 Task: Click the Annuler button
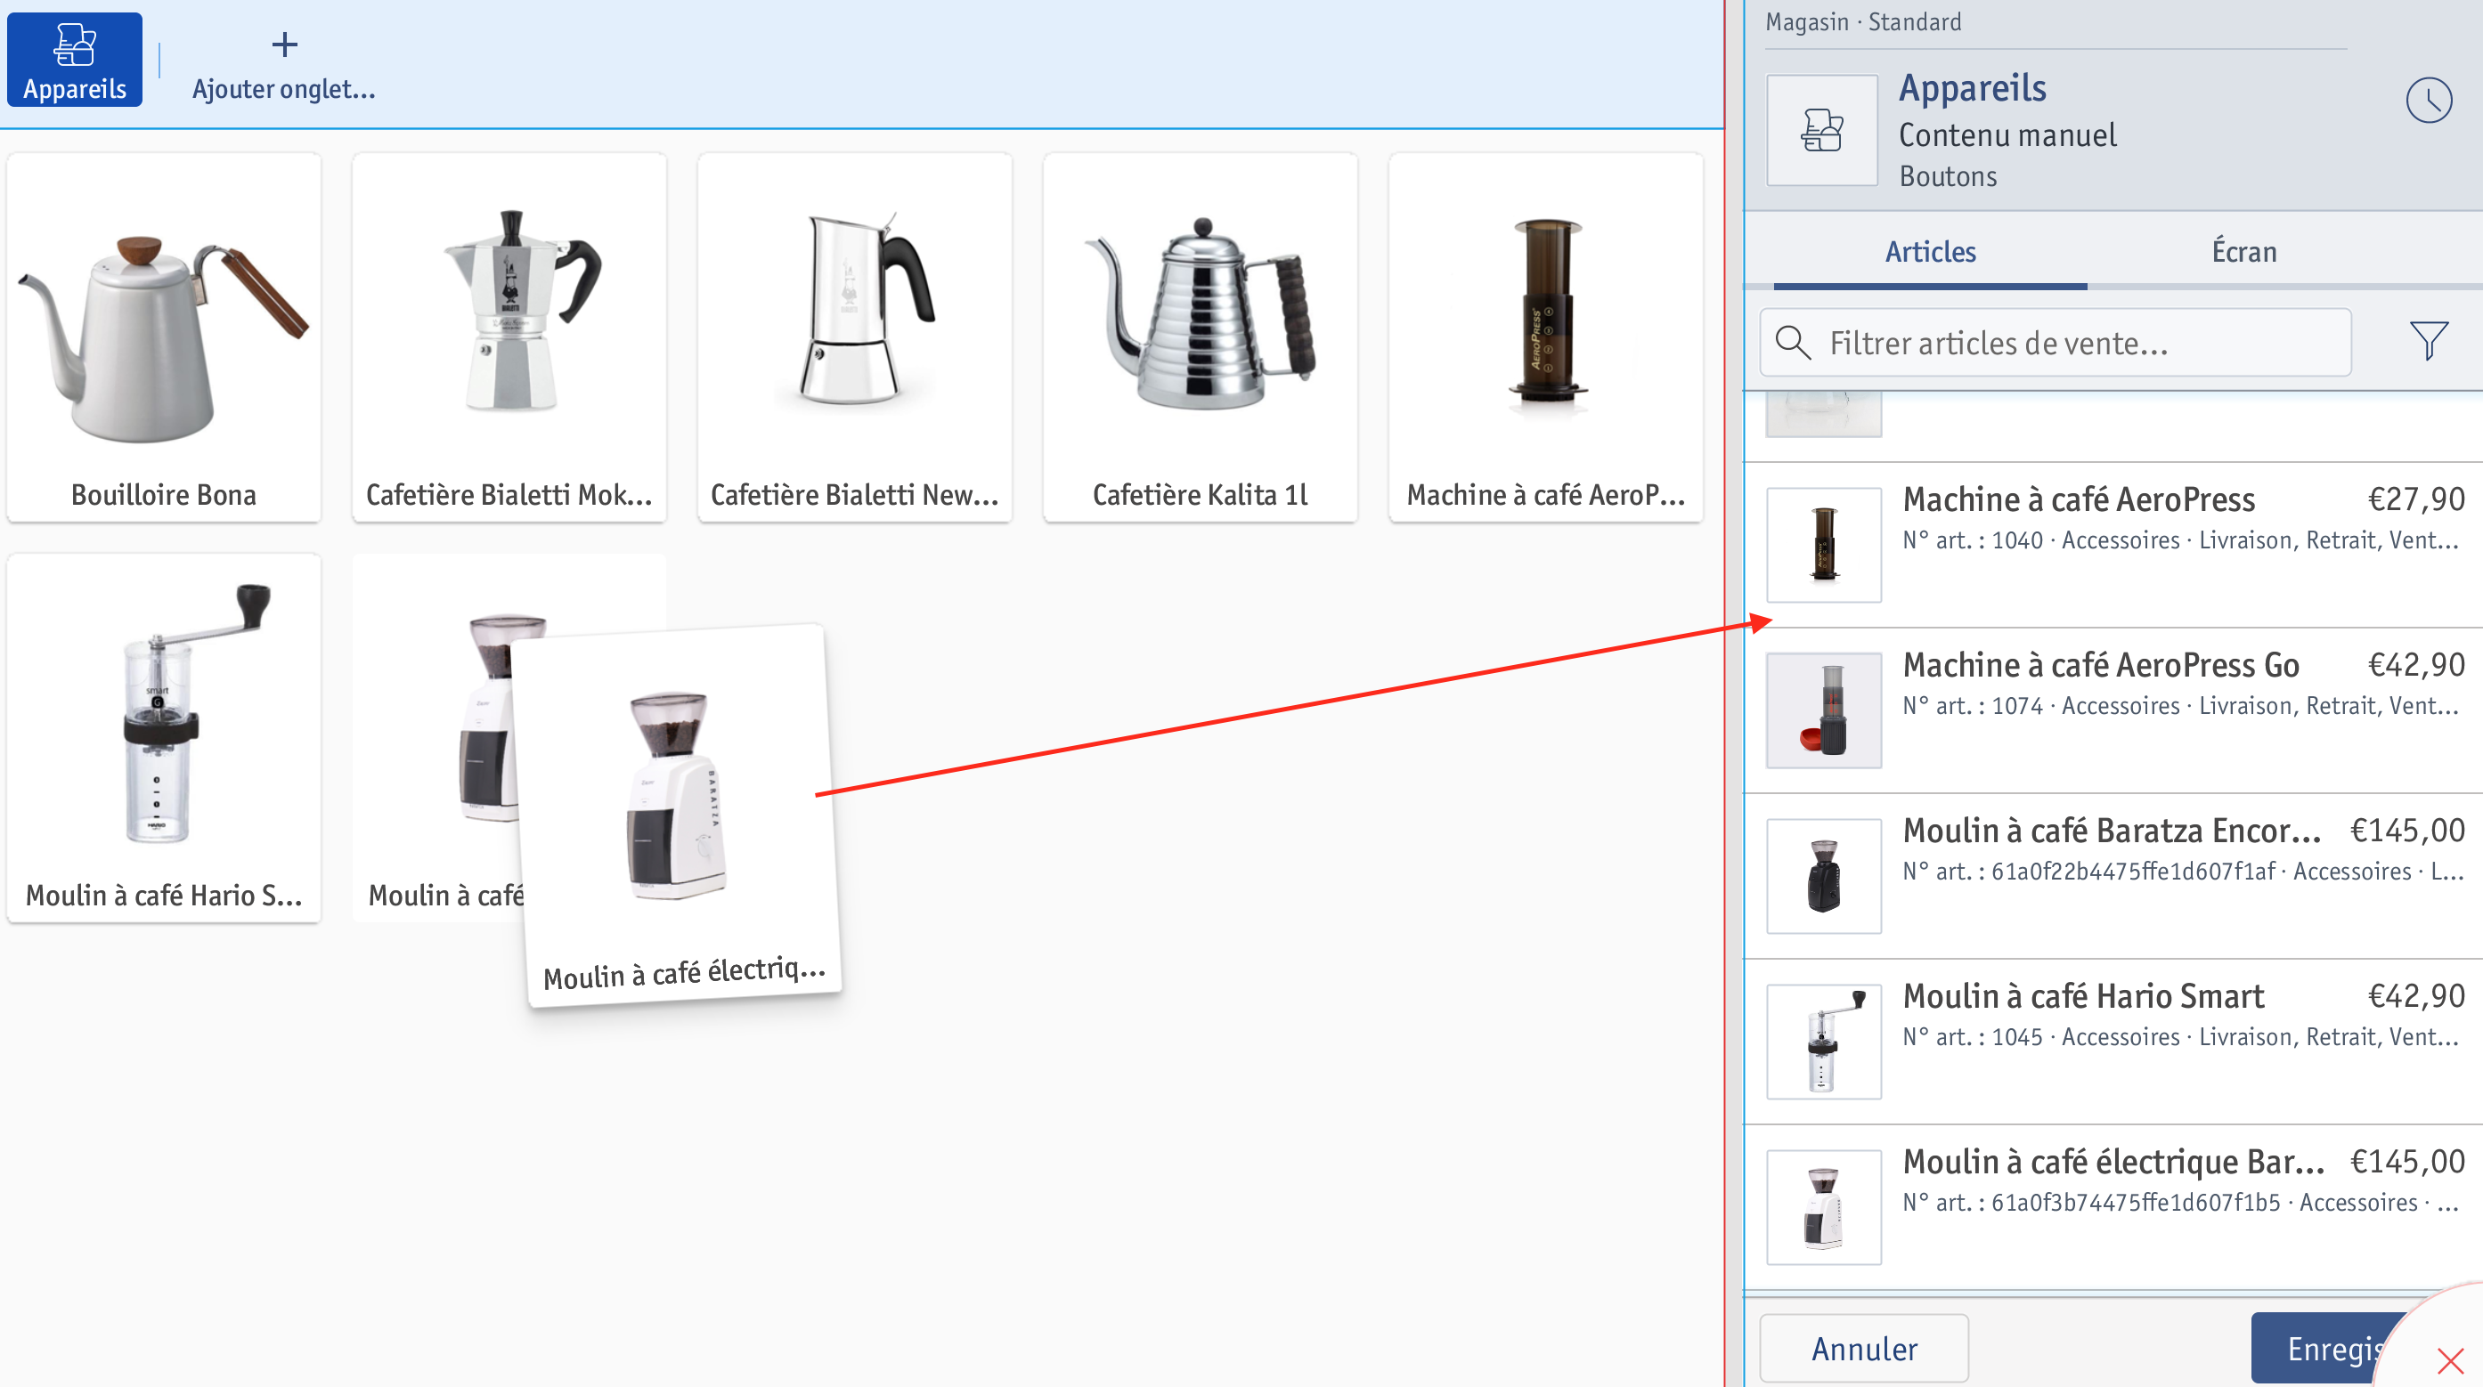(1864, 1349)
